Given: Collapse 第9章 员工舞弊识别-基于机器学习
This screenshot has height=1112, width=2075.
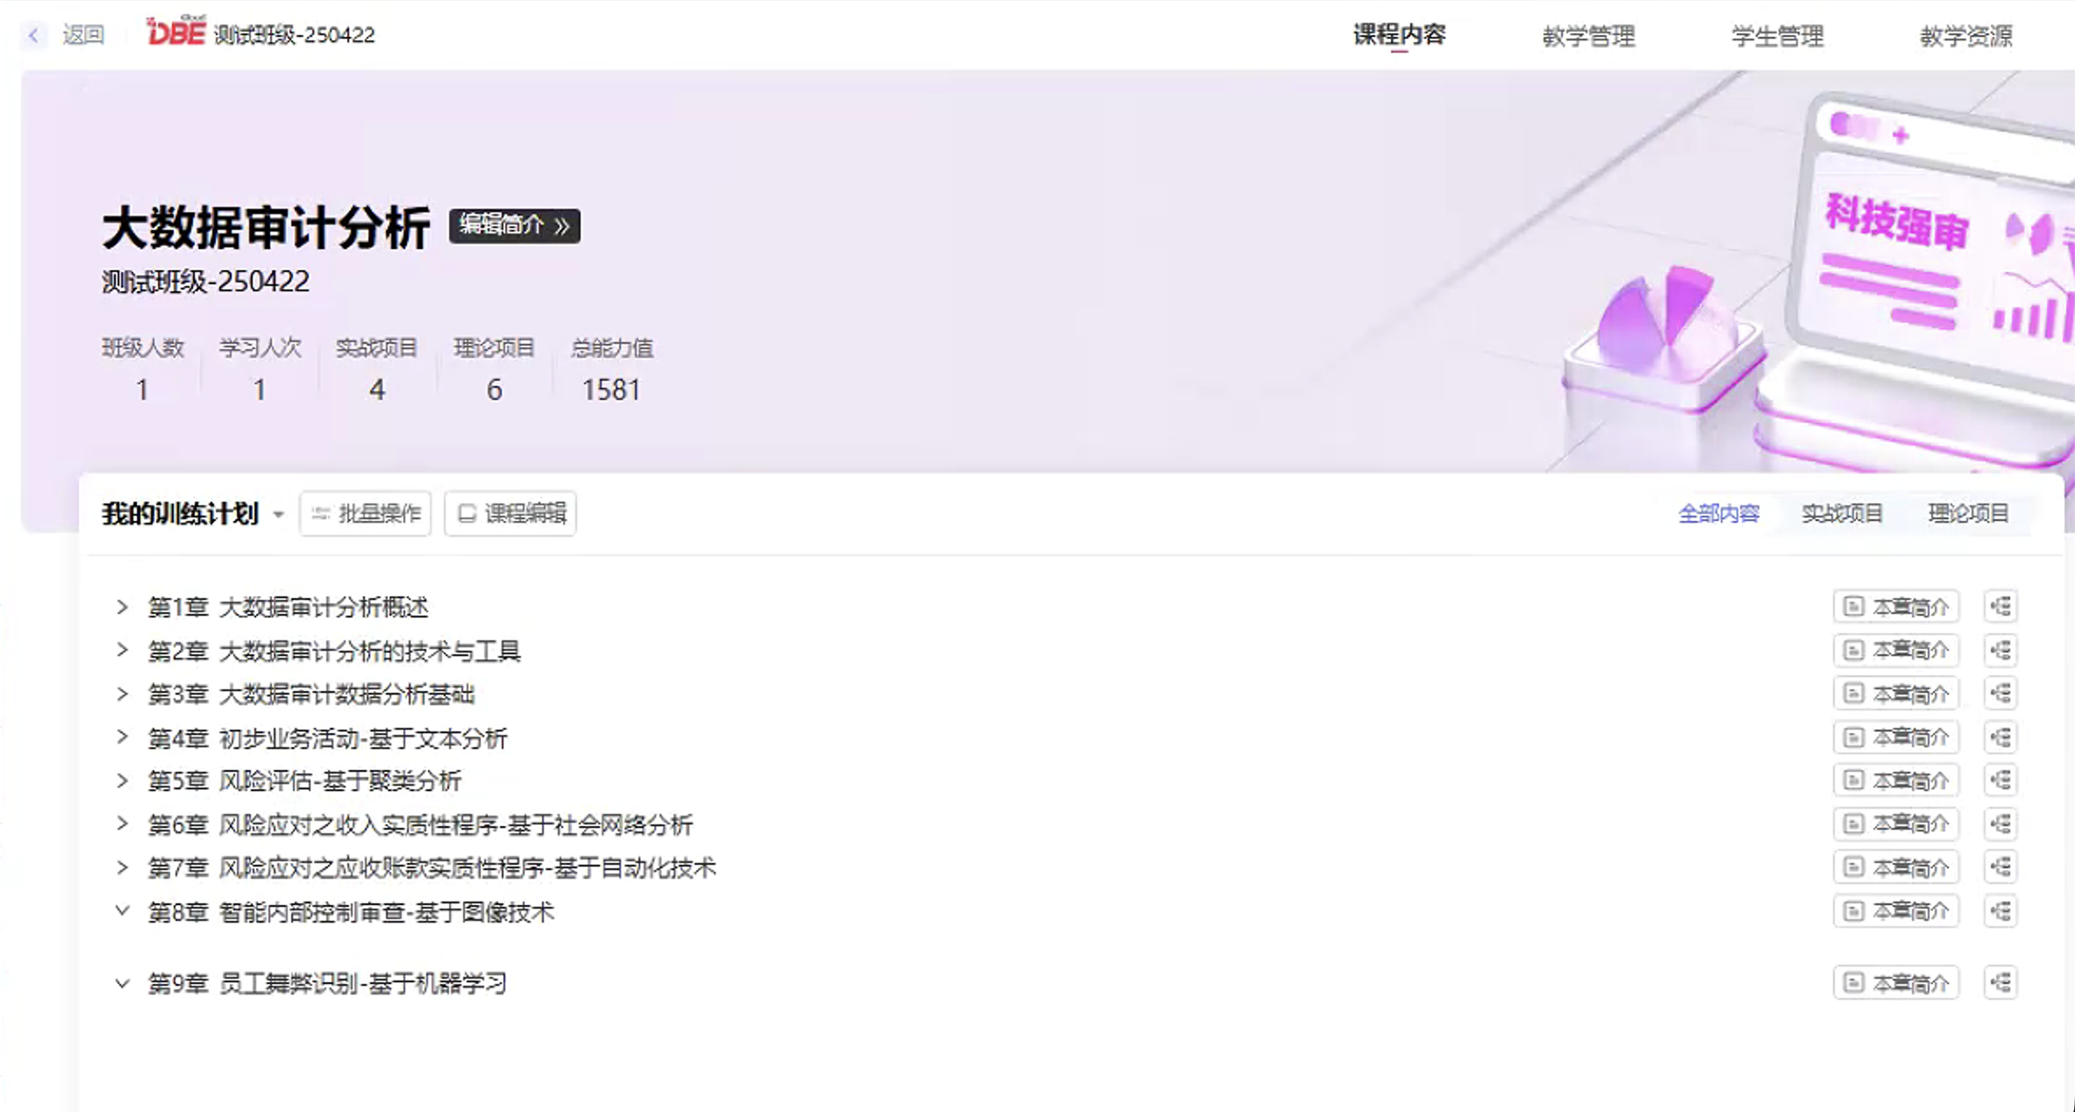Looking at the screenshot, I should pos(122,983).
